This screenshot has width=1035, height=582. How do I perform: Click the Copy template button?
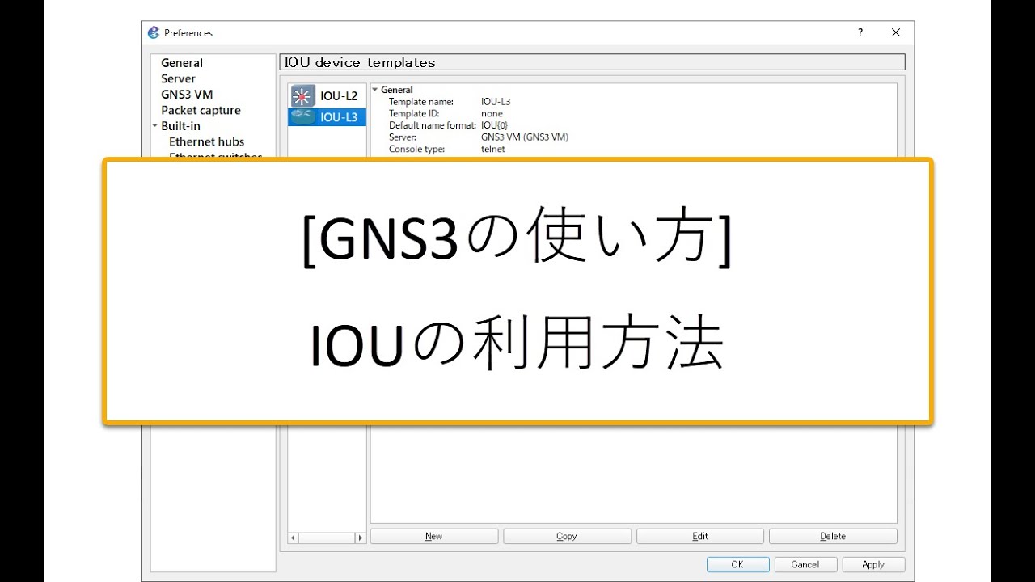[x=567, y=536]
